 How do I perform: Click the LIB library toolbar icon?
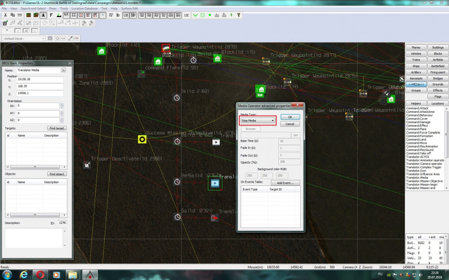tap(126, 15)
